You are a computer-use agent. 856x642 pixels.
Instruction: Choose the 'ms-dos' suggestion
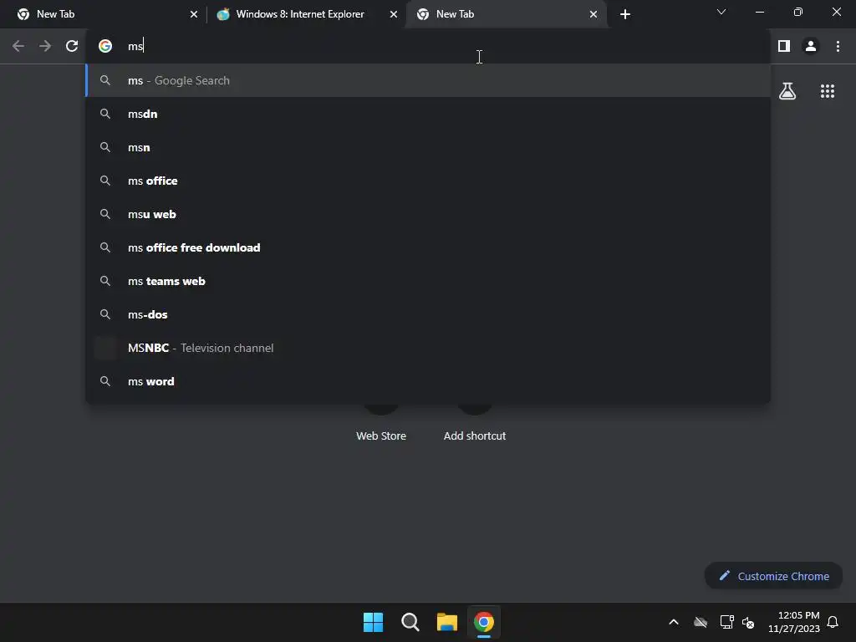428,314
